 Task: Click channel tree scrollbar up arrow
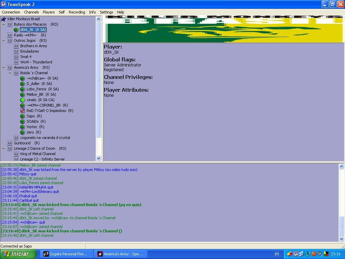click(99, 19)
